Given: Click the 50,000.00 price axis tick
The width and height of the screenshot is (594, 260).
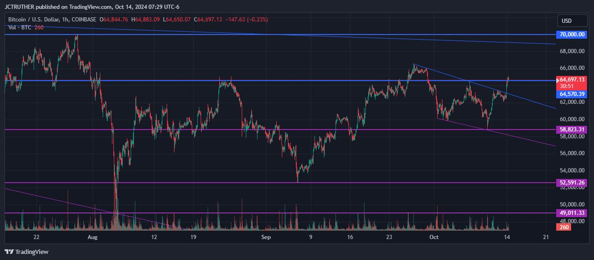Looking at the screenshot, I should pyautogui.click(x=572, y=205).
